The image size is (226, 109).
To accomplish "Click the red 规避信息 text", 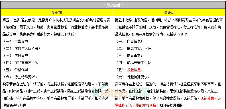I will [134, 70].
